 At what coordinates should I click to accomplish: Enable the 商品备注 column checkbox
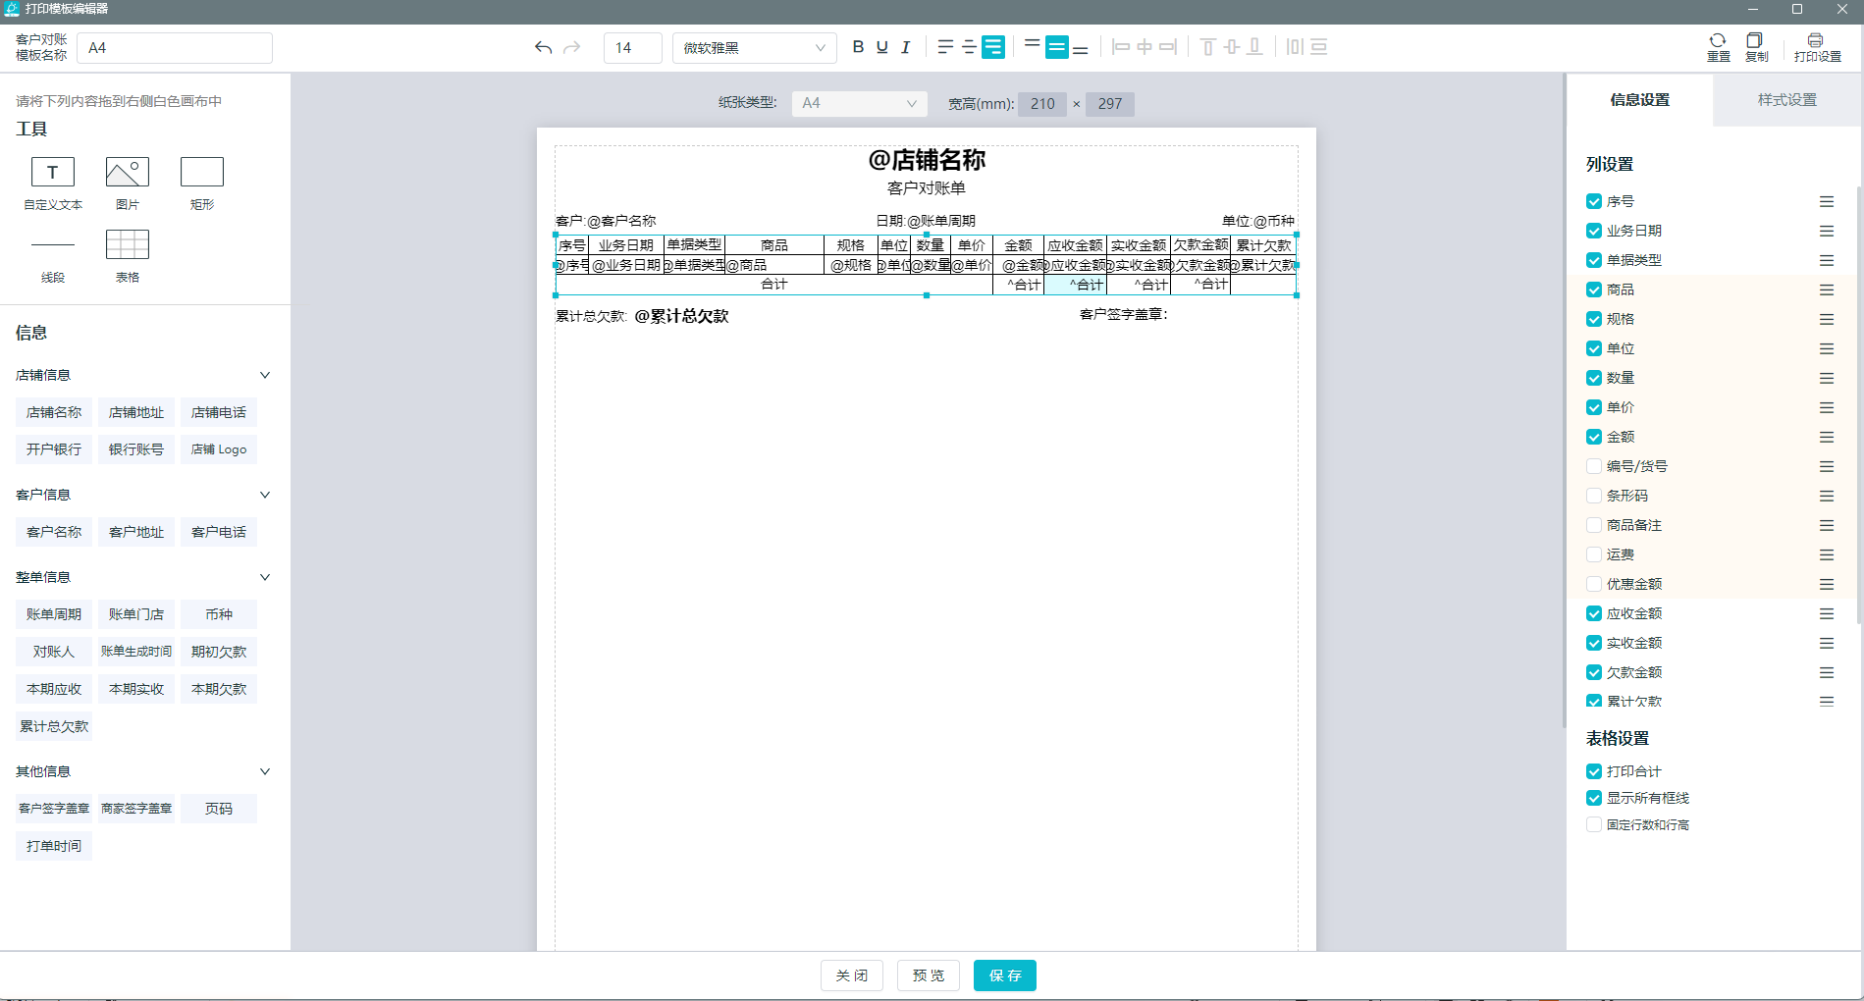pyautogui.click(x=1594, y=525)
